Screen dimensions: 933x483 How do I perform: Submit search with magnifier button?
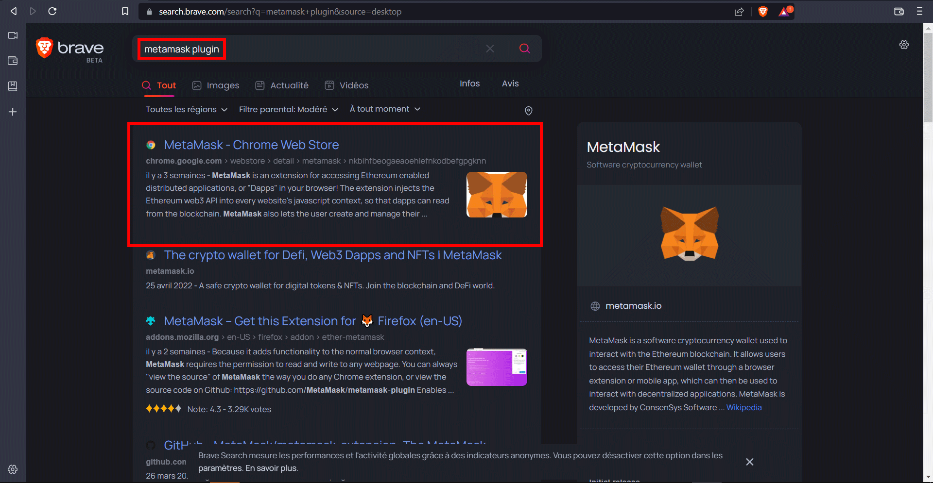coord(524,49)
